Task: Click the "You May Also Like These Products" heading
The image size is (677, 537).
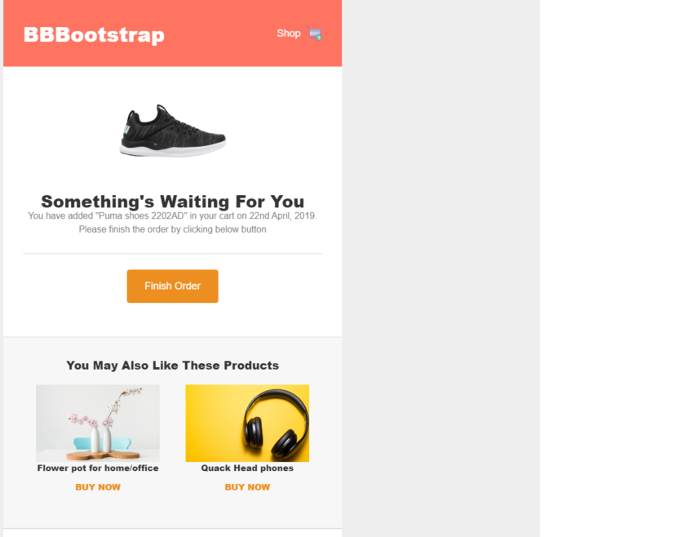Action: pyautogui.click(x=173, y=366)
